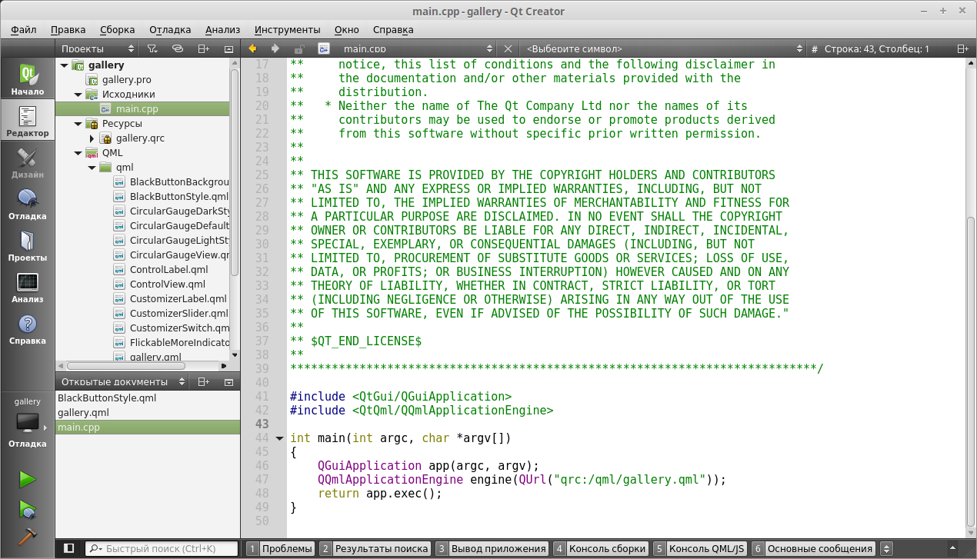The width and height of the screenshot is (977, 559).
Task: Open the Файл menu
Action: tap(24, 29)
